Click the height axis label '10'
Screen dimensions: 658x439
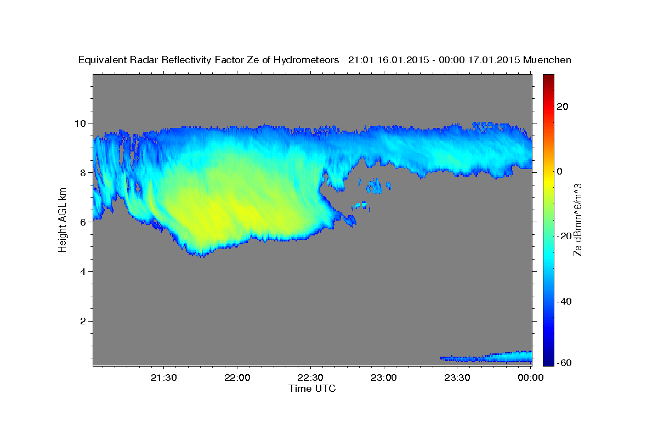point(81,123)
